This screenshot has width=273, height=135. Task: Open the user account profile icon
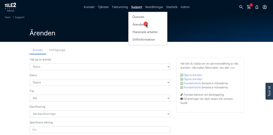(265, 7)
